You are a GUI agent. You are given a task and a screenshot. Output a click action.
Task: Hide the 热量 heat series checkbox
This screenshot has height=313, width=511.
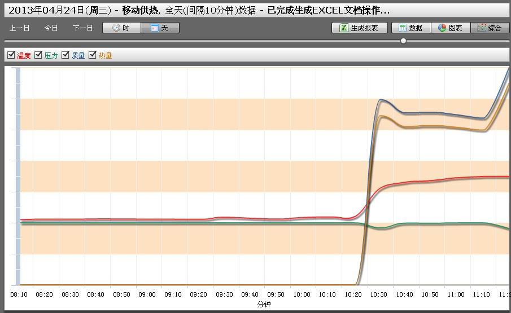point(93,55)
